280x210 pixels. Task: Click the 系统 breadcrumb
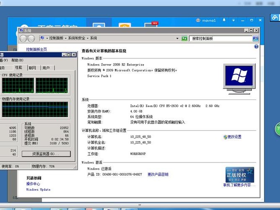pyautogui.click(x=93, y=38)
